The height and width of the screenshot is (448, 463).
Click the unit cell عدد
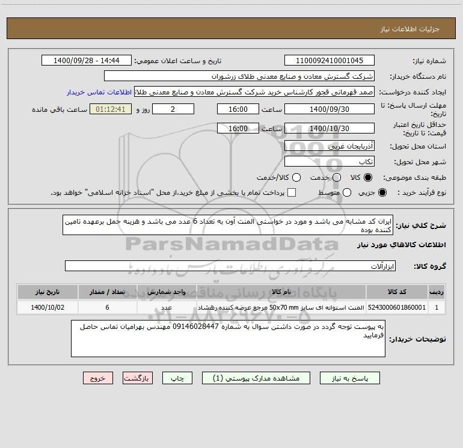click(167, 307)
